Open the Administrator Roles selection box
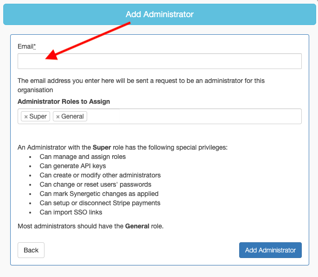318x277 pixels. point(195,116)
